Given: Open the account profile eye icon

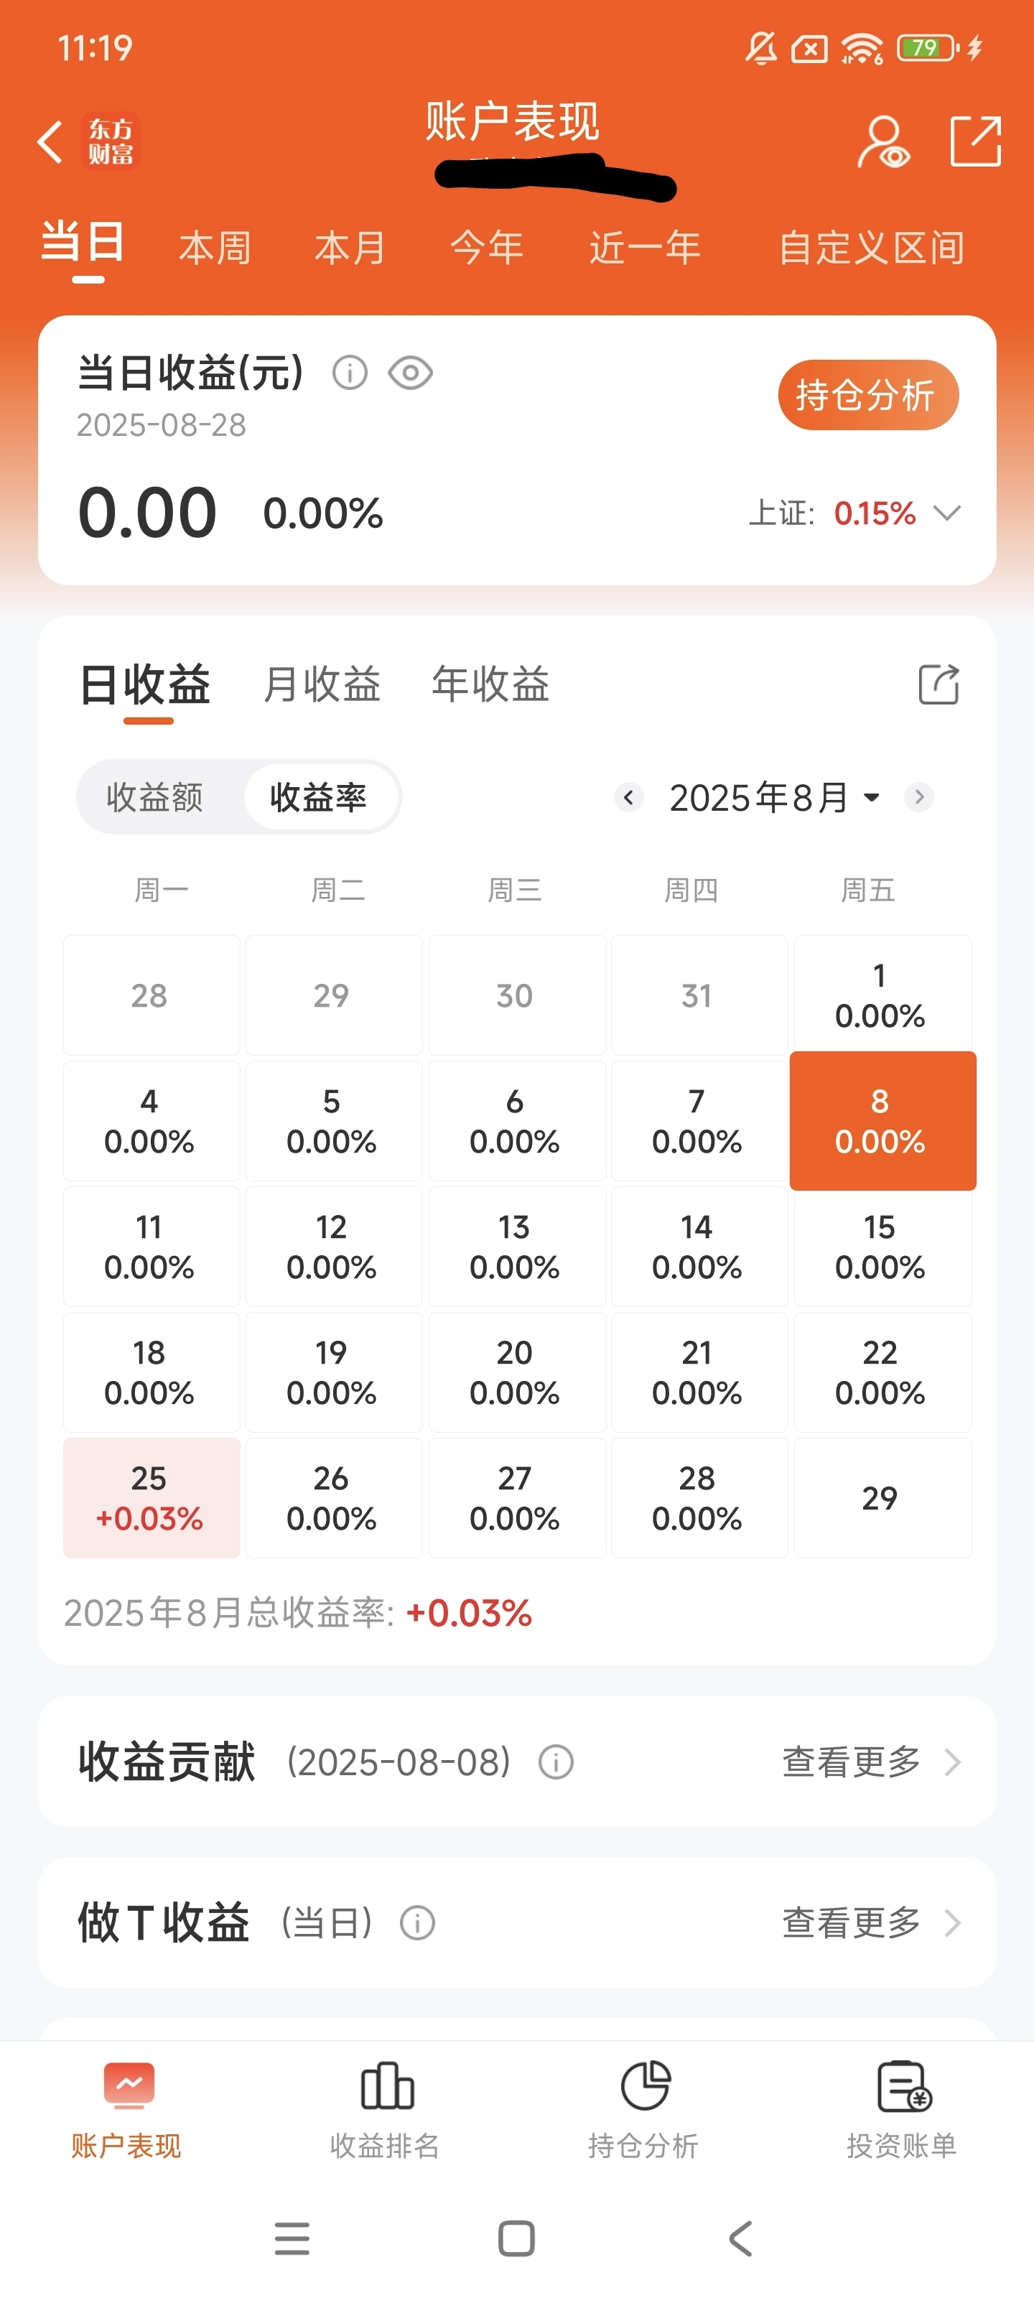Looking at the screenshot, I should point(884,142).
